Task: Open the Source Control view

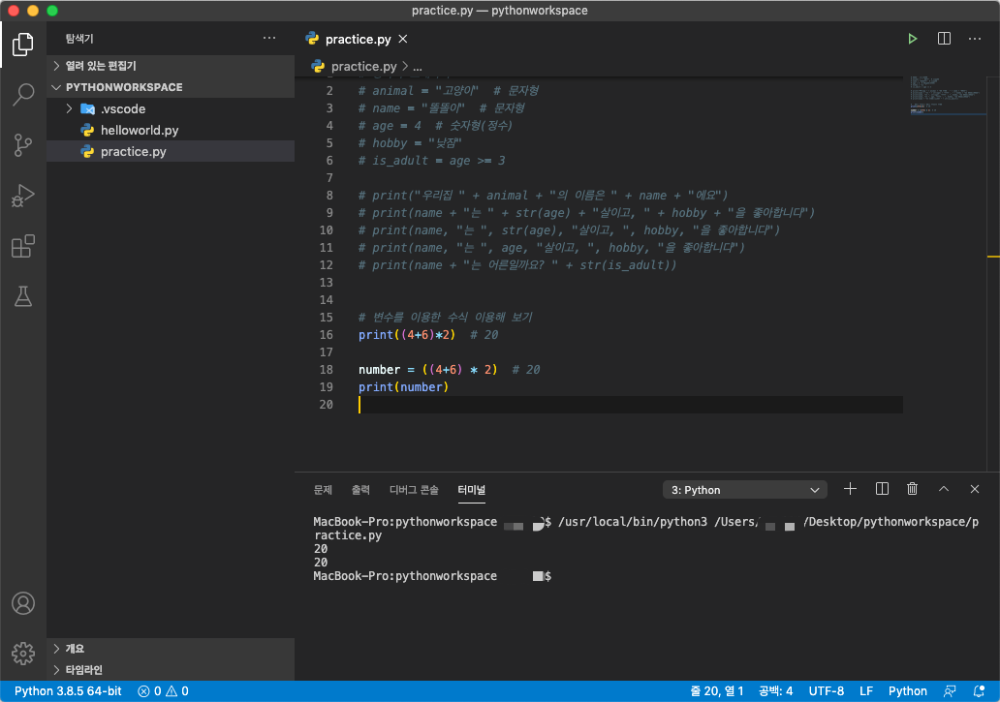Action: (x=23, y=145)
